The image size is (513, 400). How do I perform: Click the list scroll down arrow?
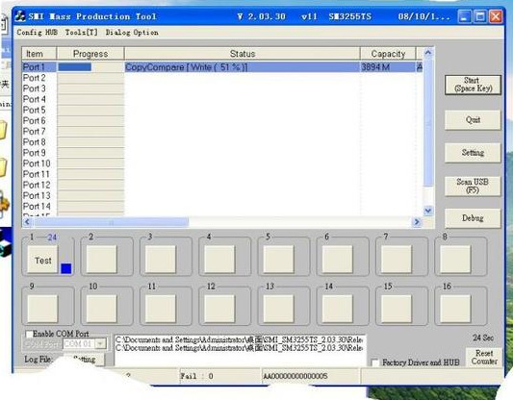428,211
